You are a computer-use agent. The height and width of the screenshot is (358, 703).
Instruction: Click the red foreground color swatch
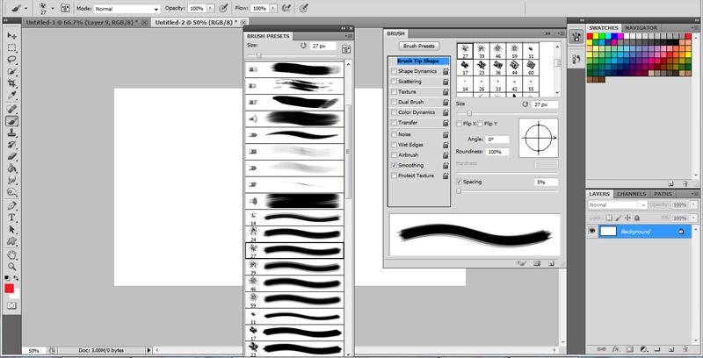pos(10,289)
